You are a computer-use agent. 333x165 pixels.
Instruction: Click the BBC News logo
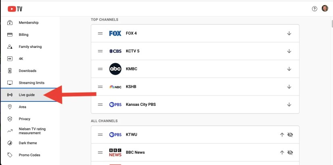click(x=115, y=152)
